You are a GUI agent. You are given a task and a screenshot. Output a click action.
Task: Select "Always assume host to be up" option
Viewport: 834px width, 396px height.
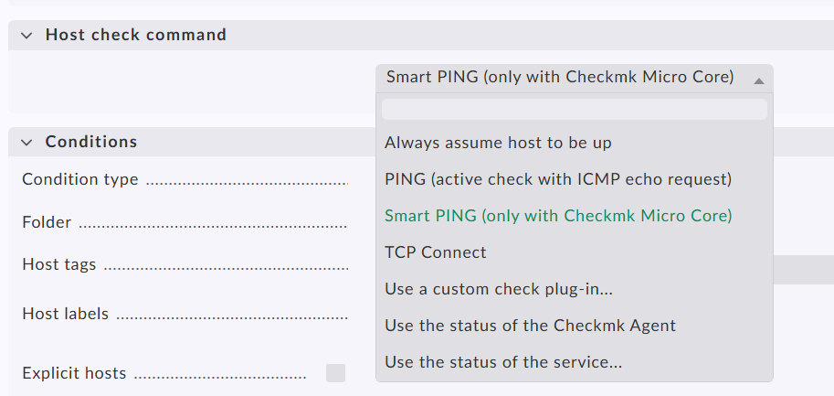click(x=498, y=143)
